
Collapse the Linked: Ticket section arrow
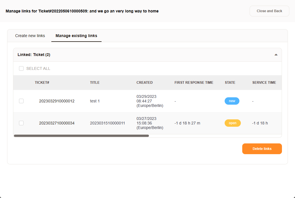coord(276,55)
